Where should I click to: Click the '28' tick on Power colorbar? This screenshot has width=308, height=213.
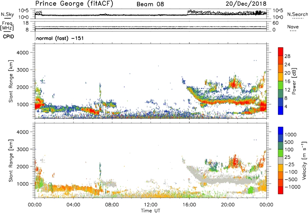pos(287,56)
